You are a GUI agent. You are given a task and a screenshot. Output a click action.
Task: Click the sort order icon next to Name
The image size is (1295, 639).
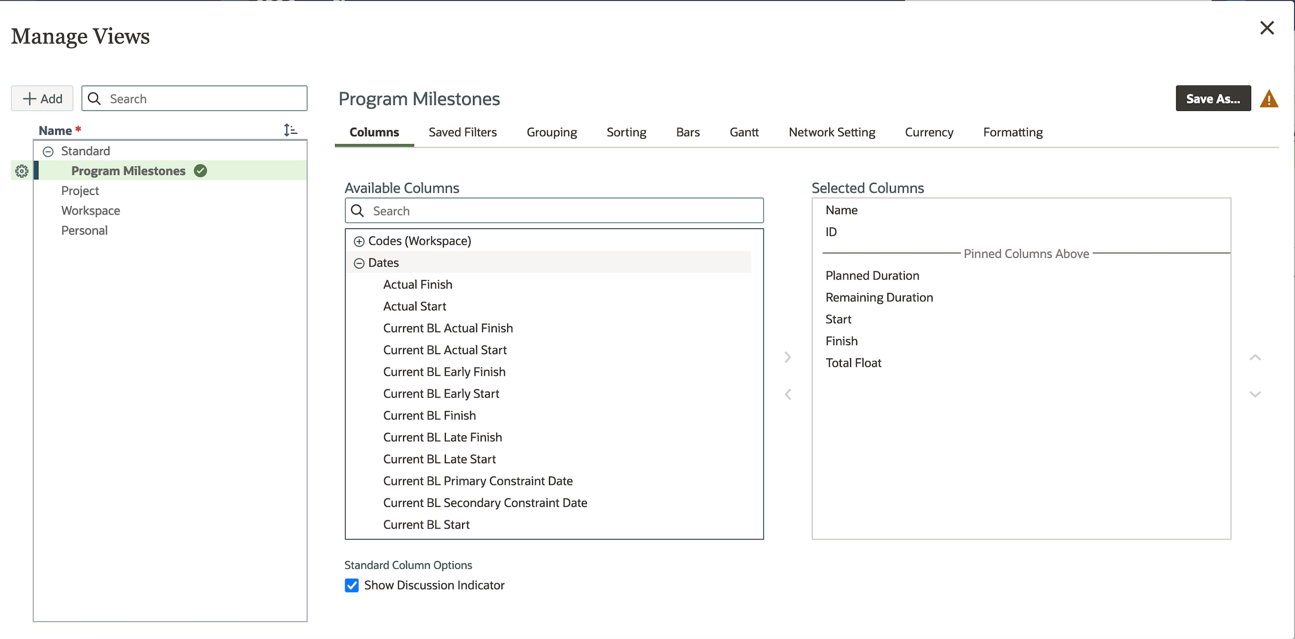point(290,130)
